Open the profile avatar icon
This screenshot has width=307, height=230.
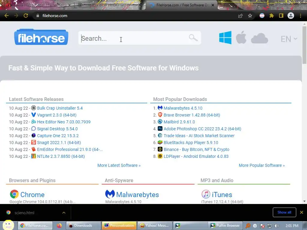[291, 16]
